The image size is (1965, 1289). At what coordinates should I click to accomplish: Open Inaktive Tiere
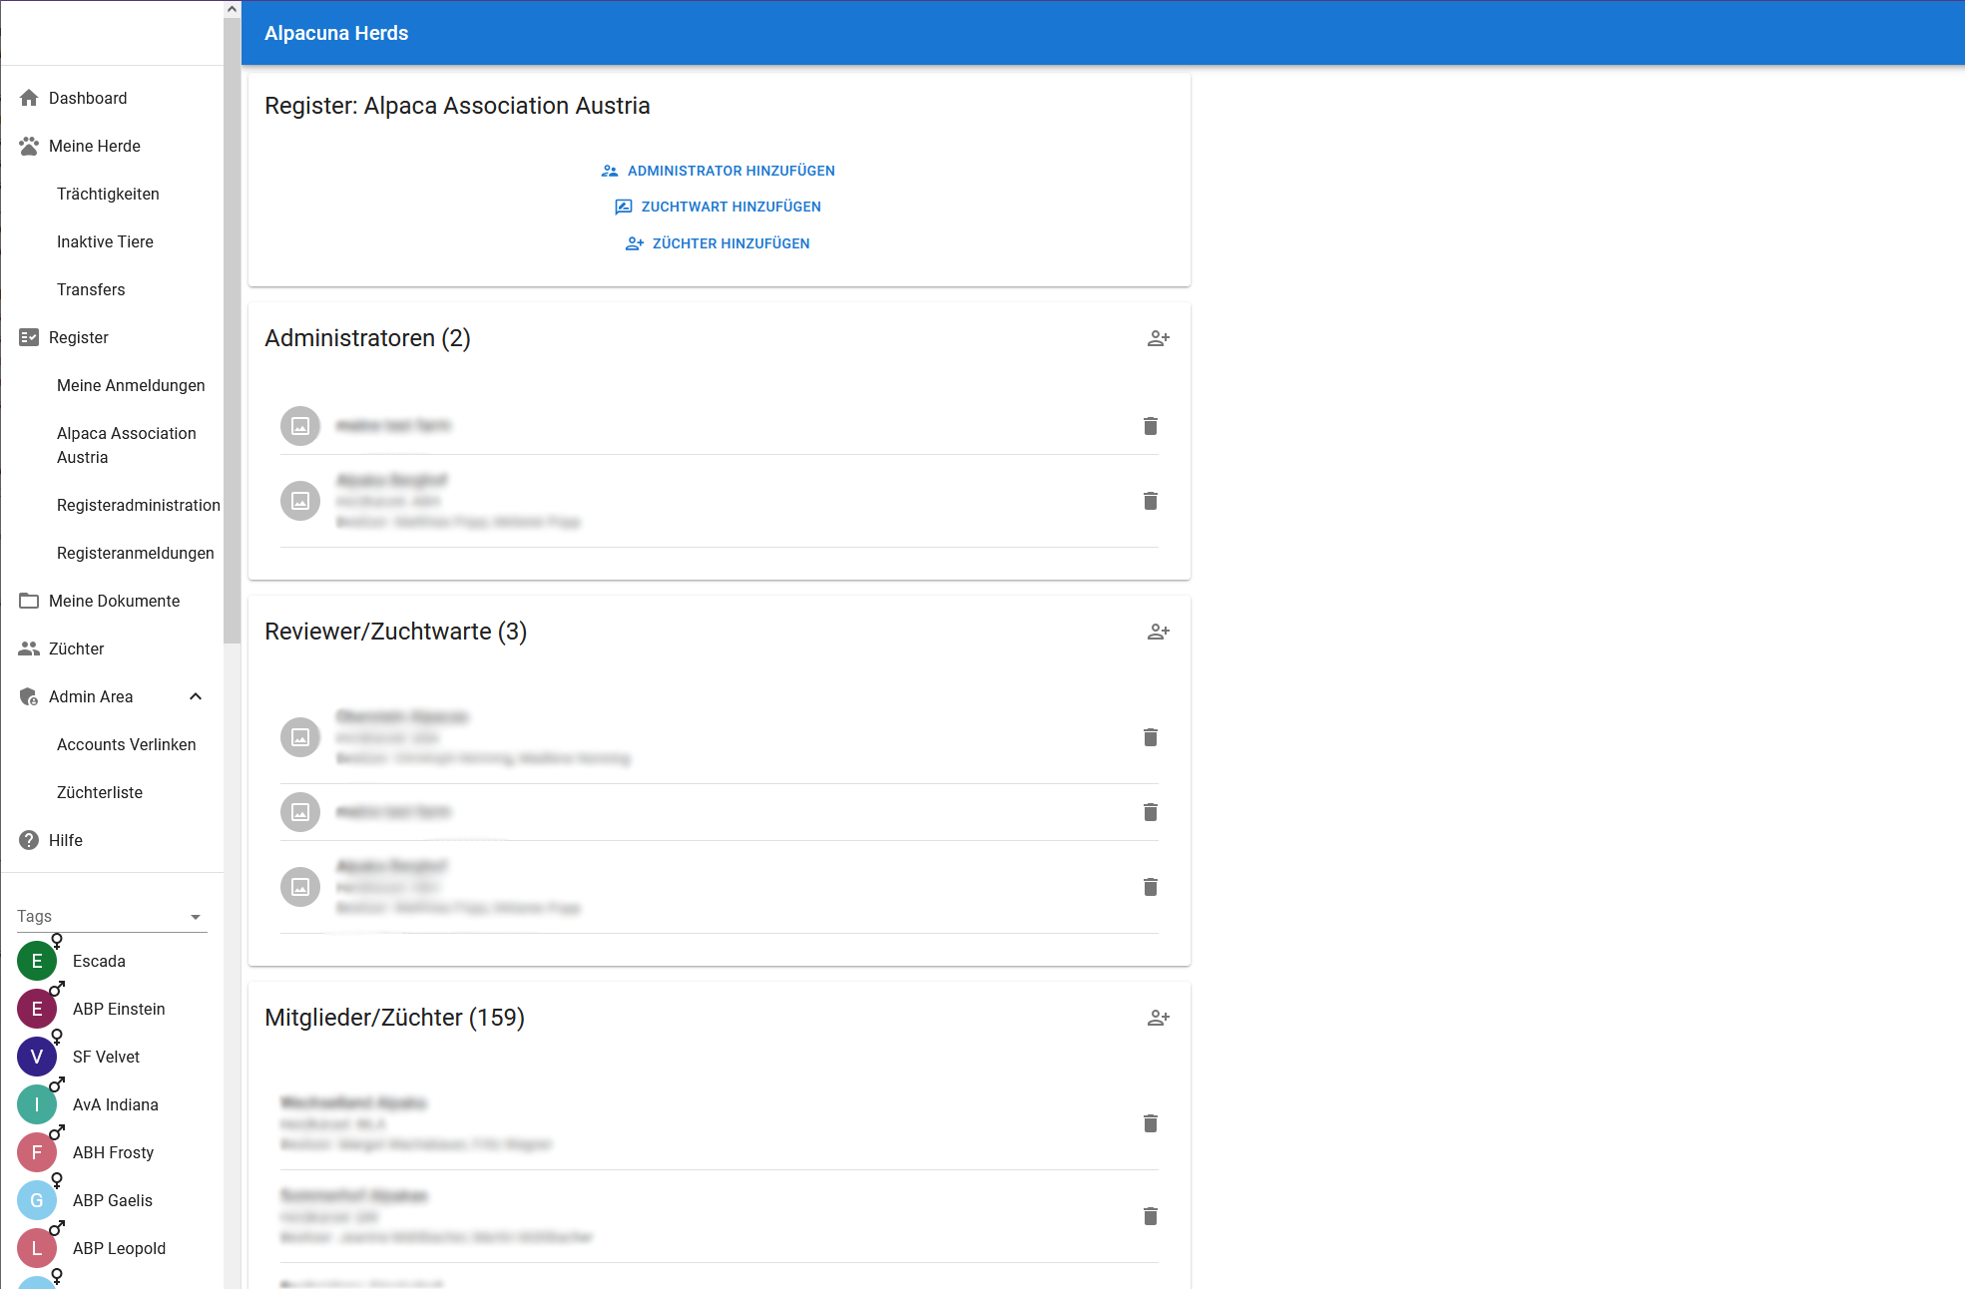tap(112, 241)
